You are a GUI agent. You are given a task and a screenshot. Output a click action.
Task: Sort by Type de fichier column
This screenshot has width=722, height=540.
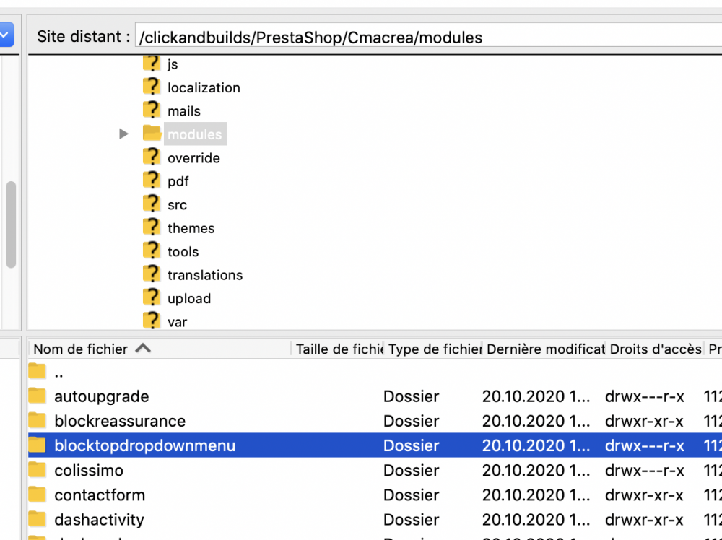click(x=434, y=349)
